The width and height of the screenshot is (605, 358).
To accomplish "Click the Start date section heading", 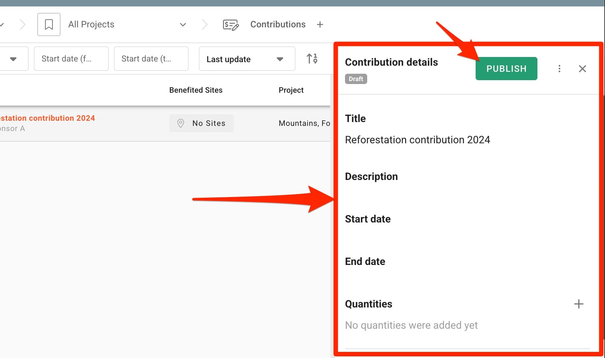I will point(368,219).
